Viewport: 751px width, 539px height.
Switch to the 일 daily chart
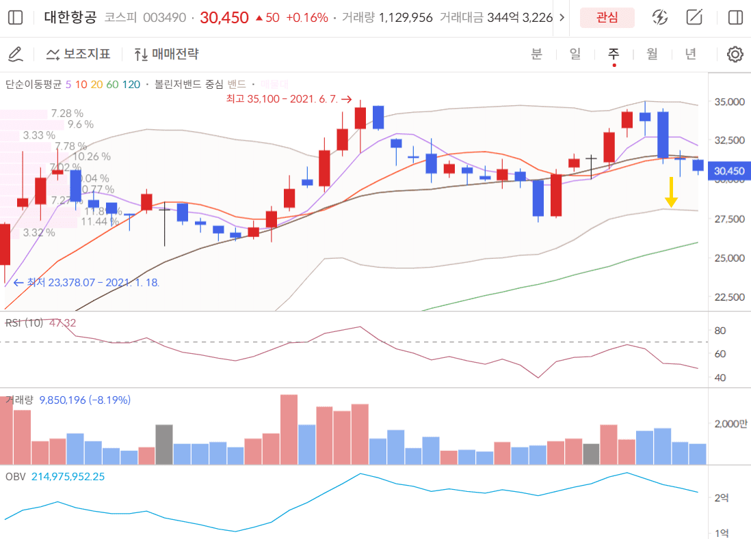coord(575,54)
